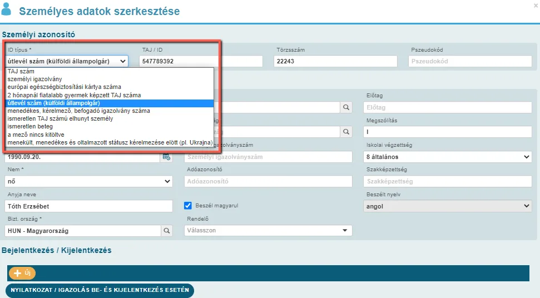Expand the Nem dropdown showing nő
Image resolution: width=540 pixels, height=298 pixels.
pos(89,181)
